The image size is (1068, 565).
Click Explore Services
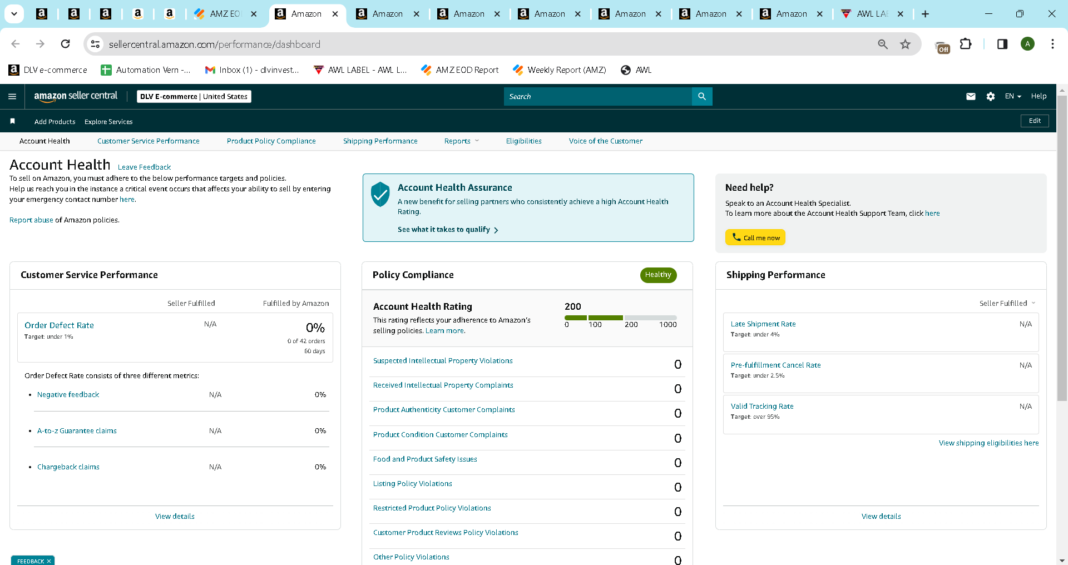108,122
